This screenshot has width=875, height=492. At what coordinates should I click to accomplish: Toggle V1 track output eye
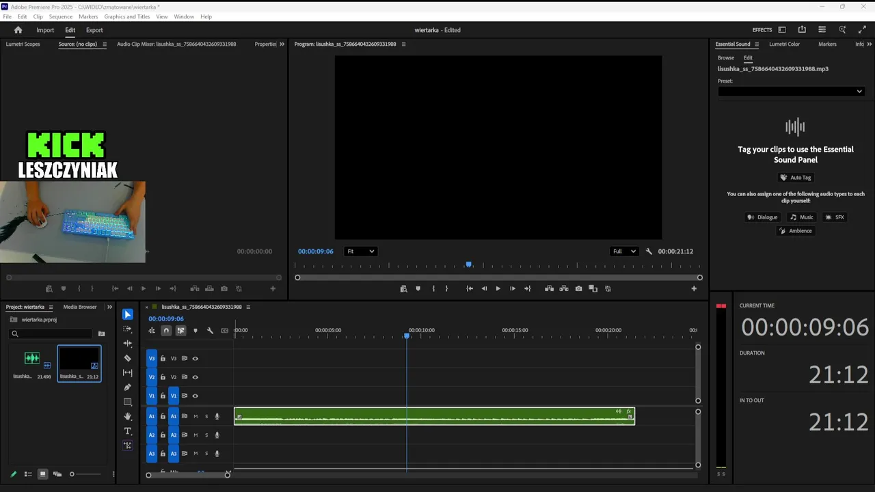click(196, 396)
